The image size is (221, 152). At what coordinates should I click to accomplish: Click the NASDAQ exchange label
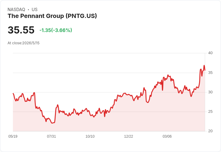click(x=16, y=10)
